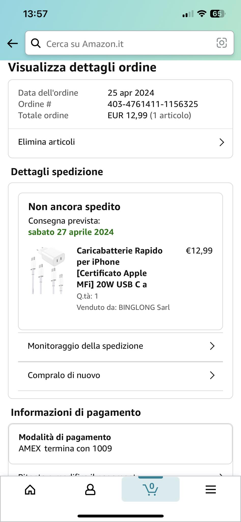
Task: Tap the charger product thumbnail
Action: (x=47, y=270)
